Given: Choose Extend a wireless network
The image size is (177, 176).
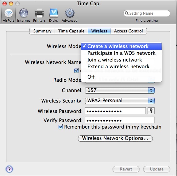Looking at the screenshot, I should (121, 66).
